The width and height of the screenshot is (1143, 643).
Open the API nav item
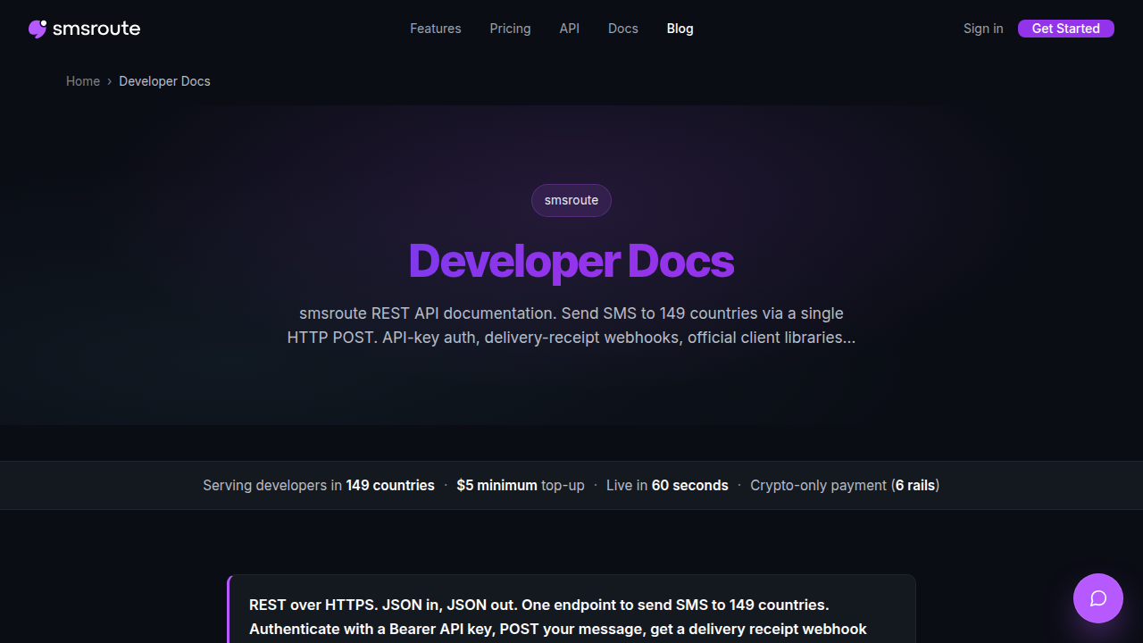(570, 29)
